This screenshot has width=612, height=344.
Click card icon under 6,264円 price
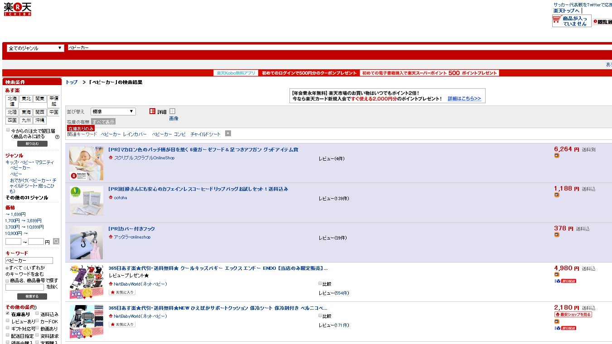pos(557,155)
